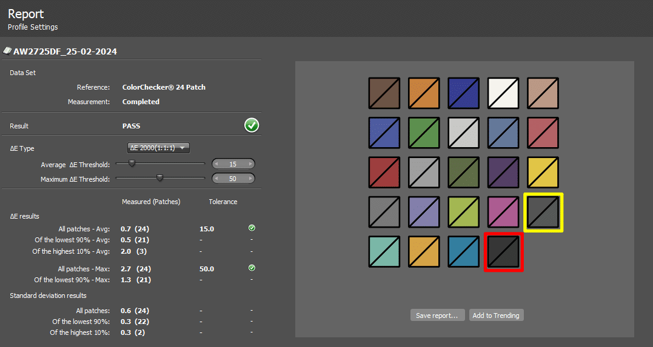Viewport: 653px width, 347px height.
Task: Select the white color patch
Action: (x=503, y=93)
